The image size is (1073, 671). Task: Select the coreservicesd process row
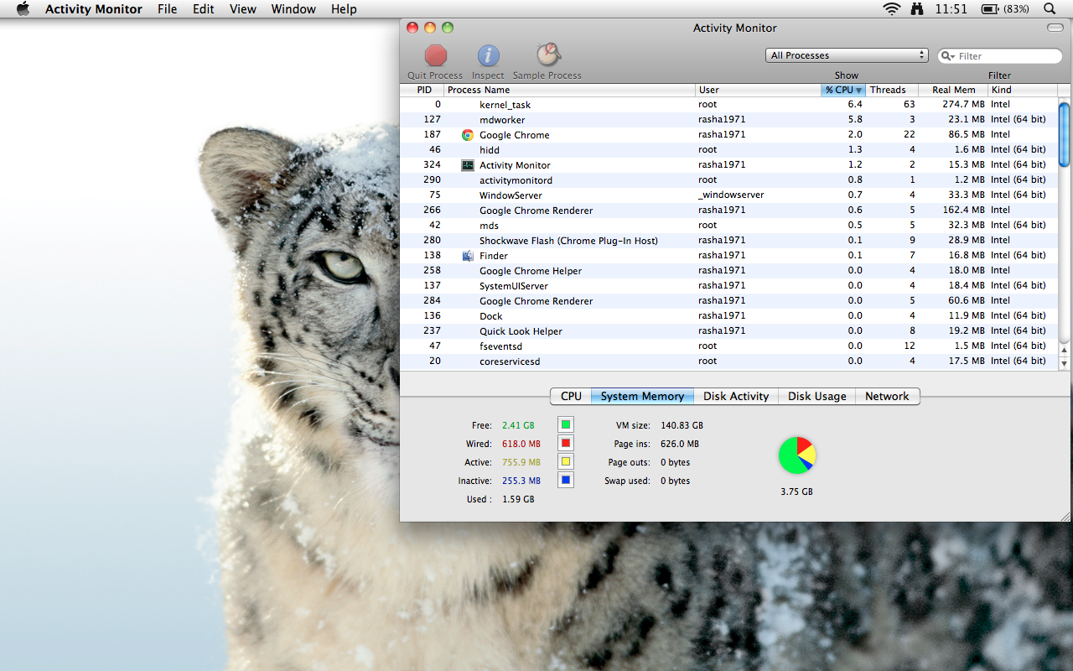click(x=728, y=362)
